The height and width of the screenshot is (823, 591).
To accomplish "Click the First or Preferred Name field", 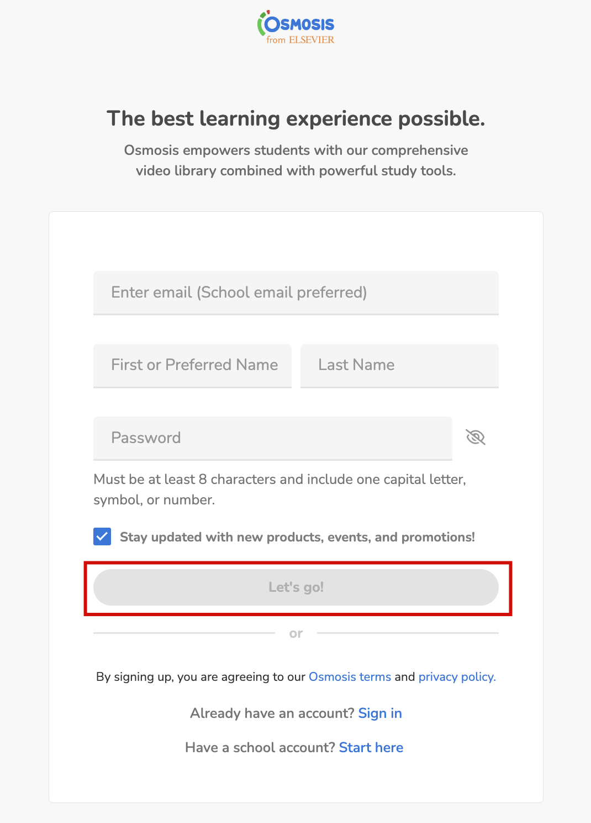I will point(192,365).
